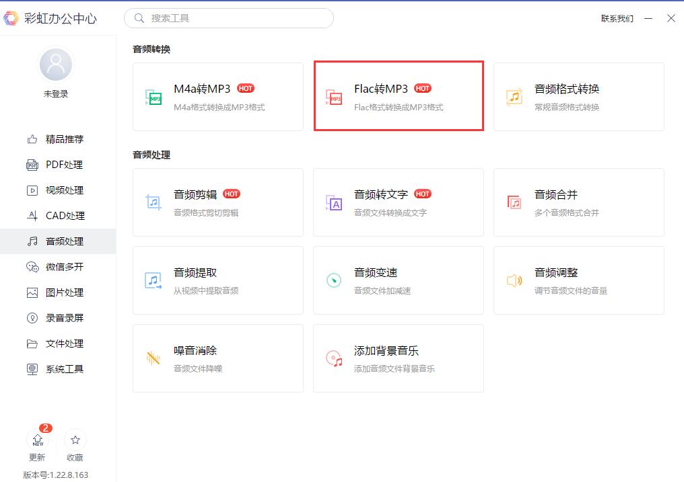
Task: Select the 音频合并 audio merge tool
Action: pyautogui.click(x=578, y=202)
